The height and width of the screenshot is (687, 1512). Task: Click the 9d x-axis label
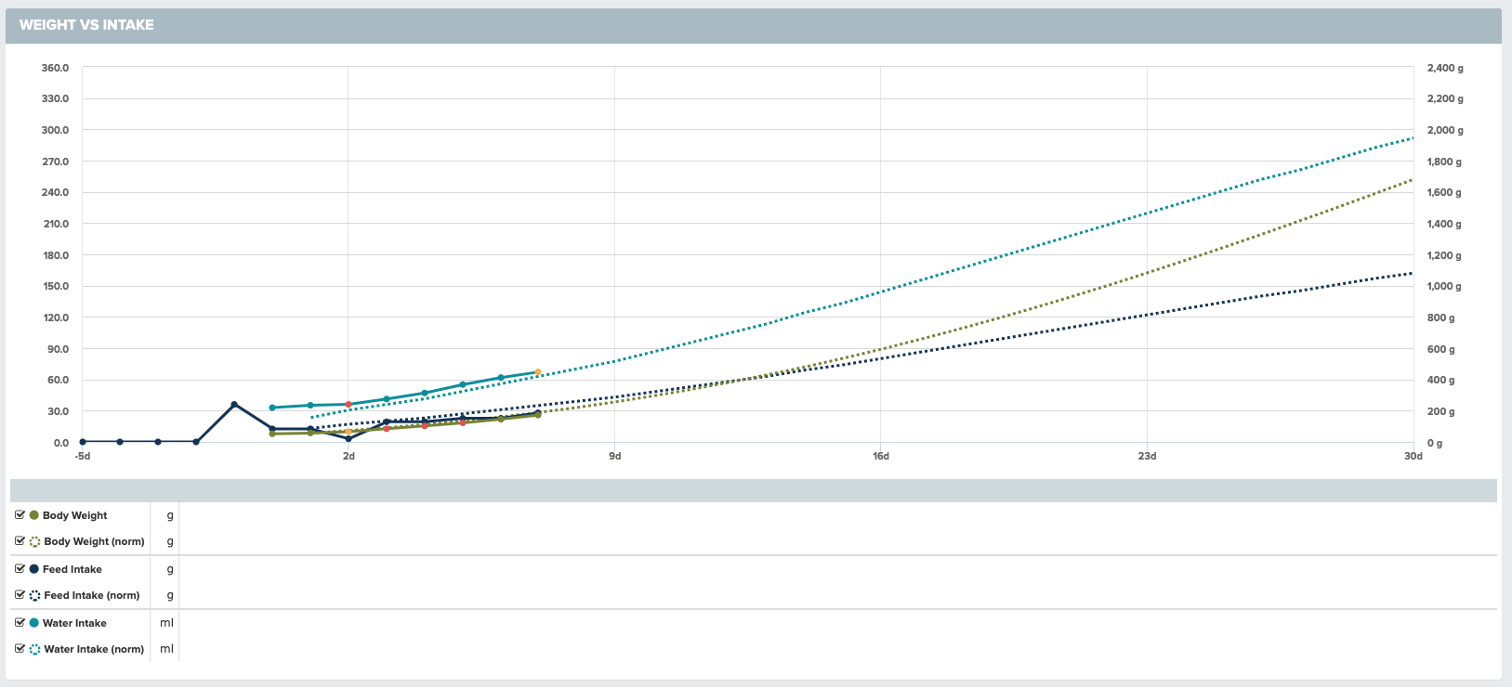(615, 456)
